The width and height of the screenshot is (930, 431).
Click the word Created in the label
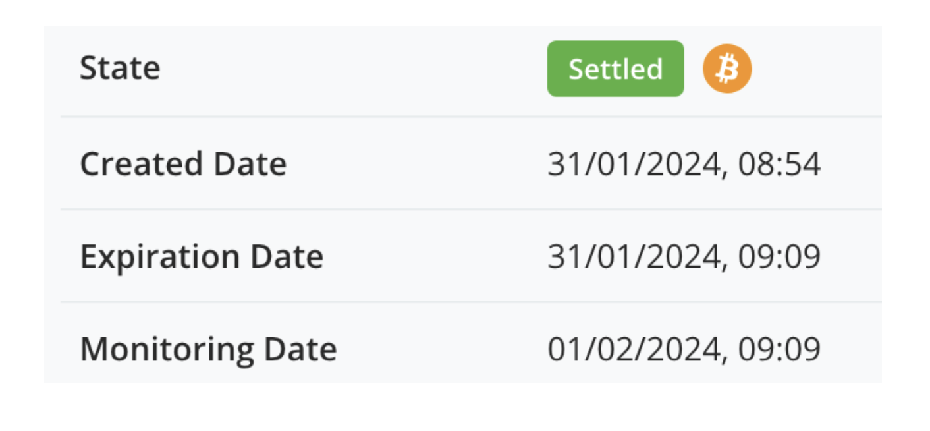point(141,164)
